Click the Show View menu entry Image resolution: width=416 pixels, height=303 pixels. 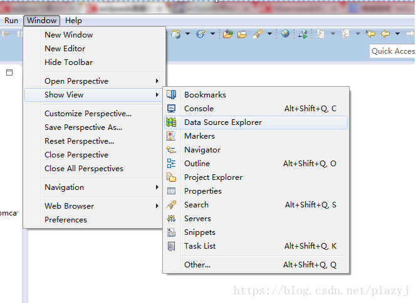point(94,95)
